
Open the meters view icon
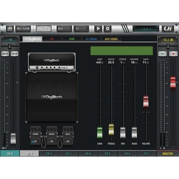(10, 29)
